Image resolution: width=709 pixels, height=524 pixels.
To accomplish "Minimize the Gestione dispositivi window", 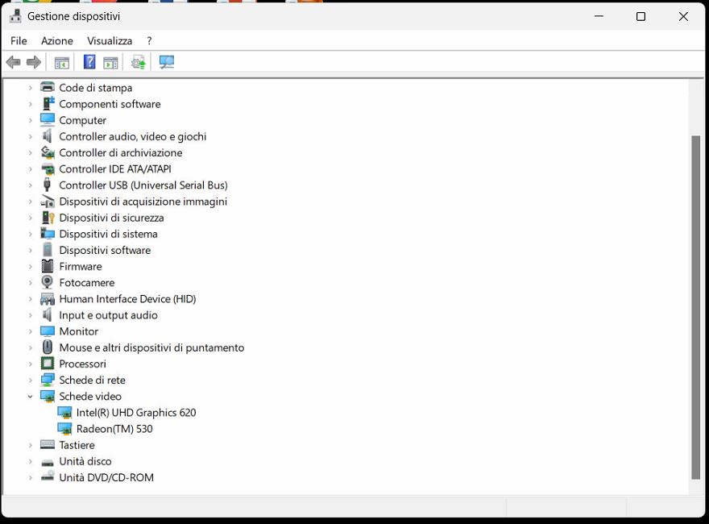I will tap(599, 17).
